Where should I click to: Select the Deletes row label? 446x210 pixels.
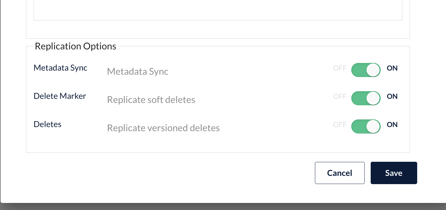pyautogui.click(x=48, y=124)
